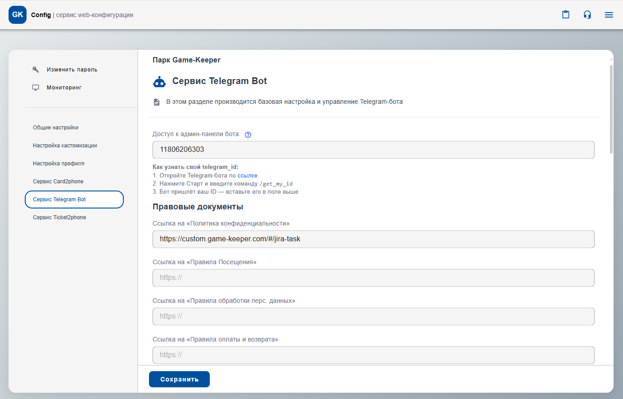Open Изменить пароль in sidebar
This screenshot has height=399, width=623.
72,70
